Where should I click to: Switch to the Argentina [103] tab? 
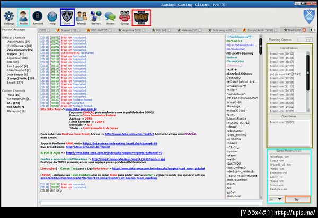[x=131, y=30]
